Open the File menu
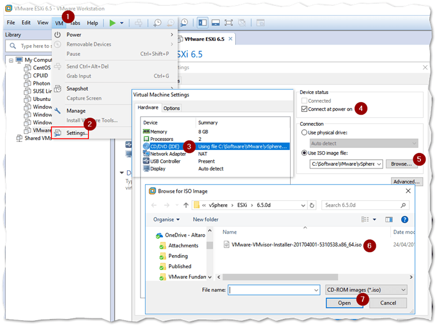The image size is (437, 326). [11, 23]
